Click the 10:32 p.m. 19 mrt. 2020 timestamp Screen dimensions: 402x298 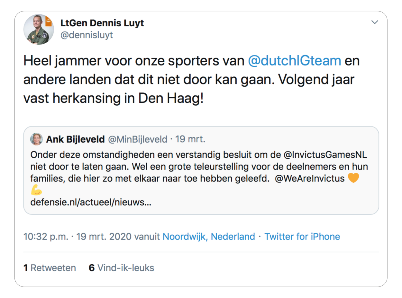pos(77,237)
